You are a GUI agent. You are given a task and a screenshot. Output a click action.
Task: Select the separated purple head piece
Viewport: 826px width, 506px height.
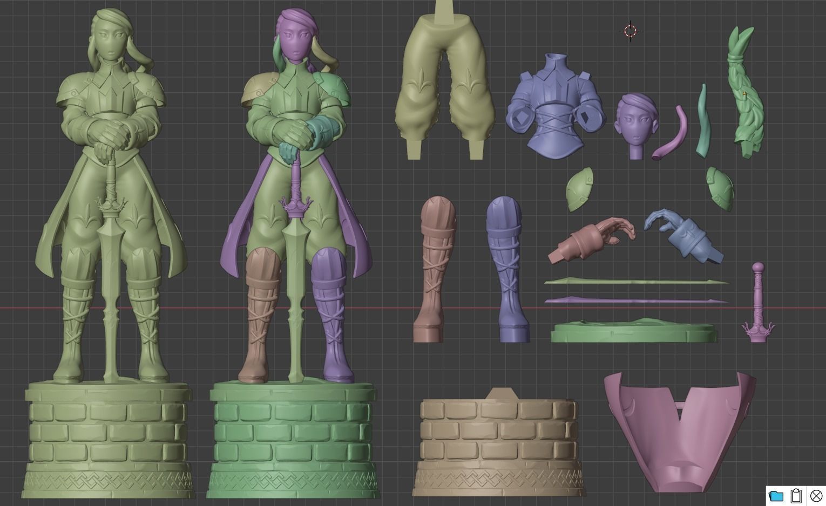pyautogui.click(x=637, y=125)
